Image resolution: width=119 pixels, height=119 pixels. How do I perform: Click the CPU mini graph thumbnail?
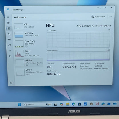19,26
